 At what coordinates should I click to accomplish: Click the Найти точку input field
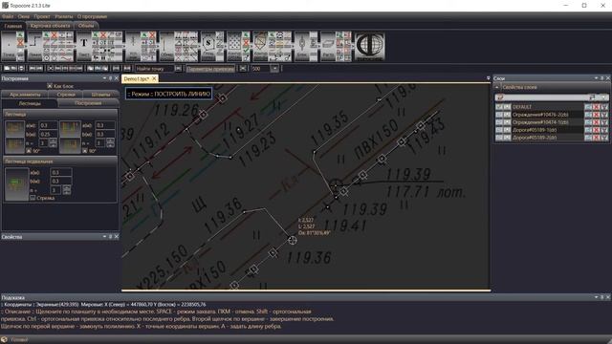click(x=154, y=69)
